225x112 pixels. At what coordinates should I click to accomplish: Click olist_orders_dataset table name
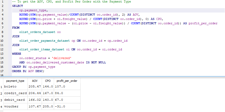37,32
